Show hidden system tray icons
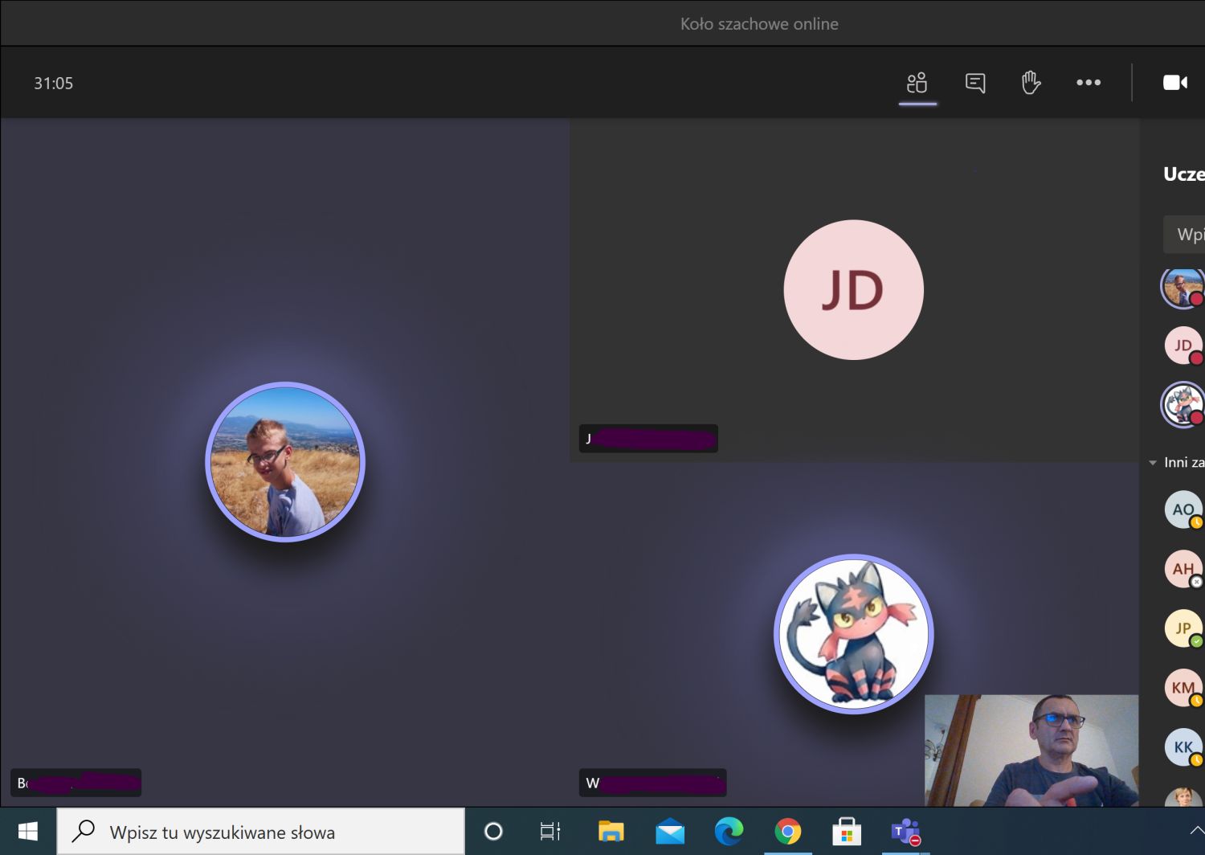 (x=1195, y=831)
